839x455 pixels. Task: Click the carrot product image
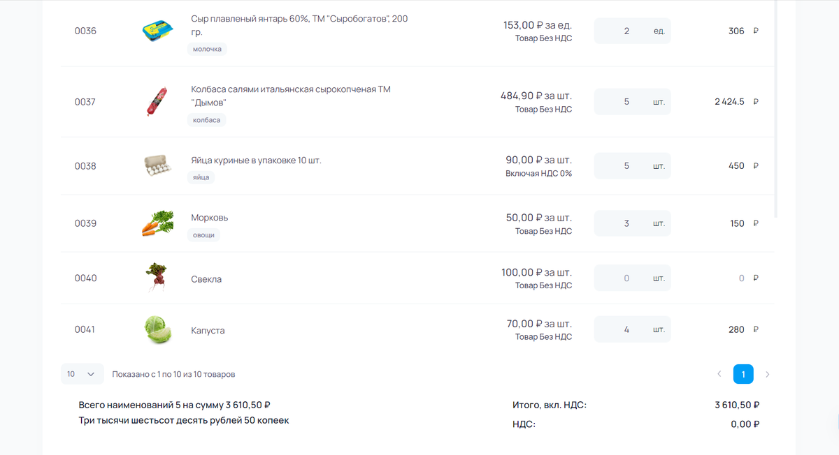(158, 223)
